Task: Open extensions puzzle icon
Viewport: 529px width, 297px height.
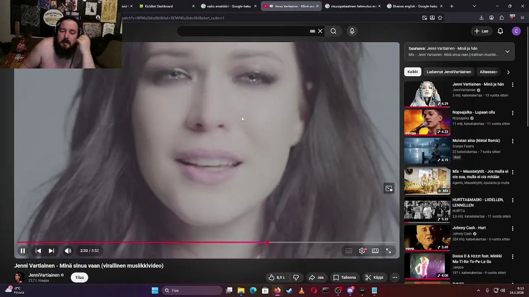Action: click(501, 18)
